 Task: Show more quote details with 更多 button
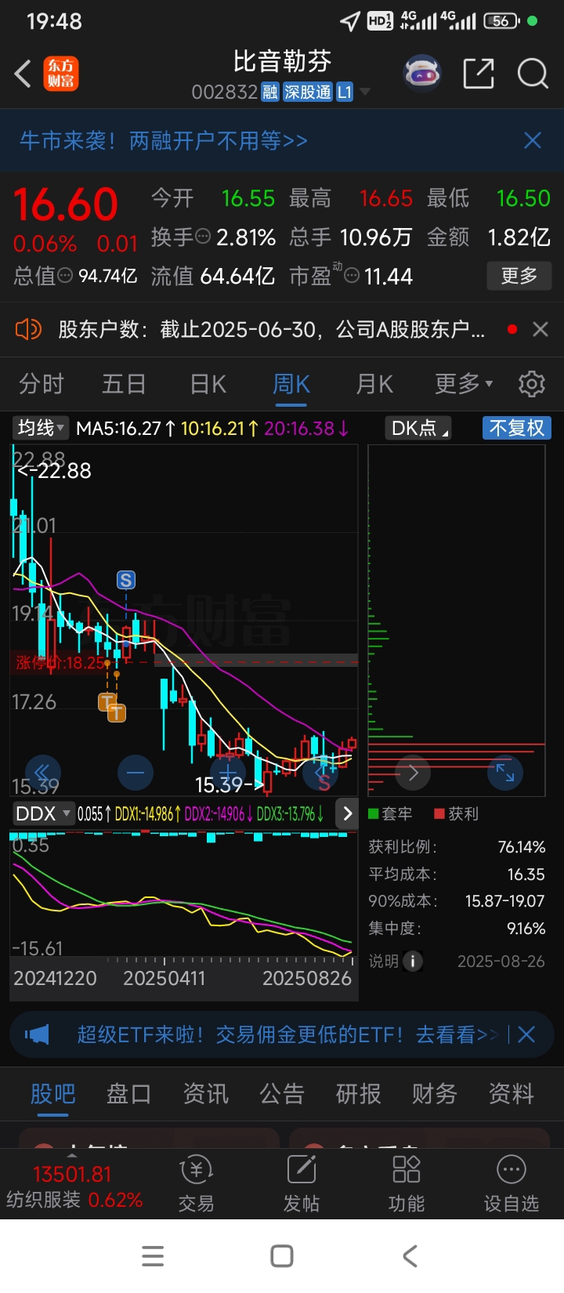tap(519, 276)
